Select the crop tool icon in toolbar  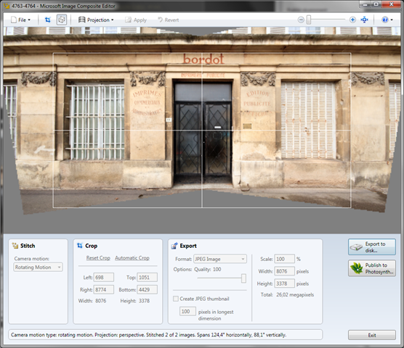tap(48, 20)
